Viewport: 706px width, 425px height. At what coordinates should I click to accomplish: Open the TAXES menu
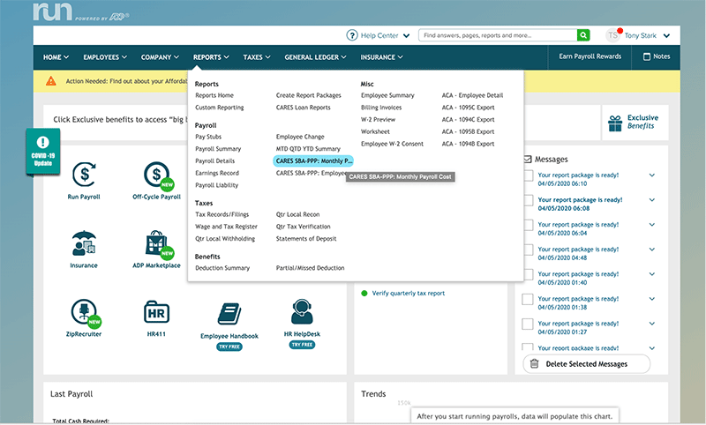pos(257,57)
